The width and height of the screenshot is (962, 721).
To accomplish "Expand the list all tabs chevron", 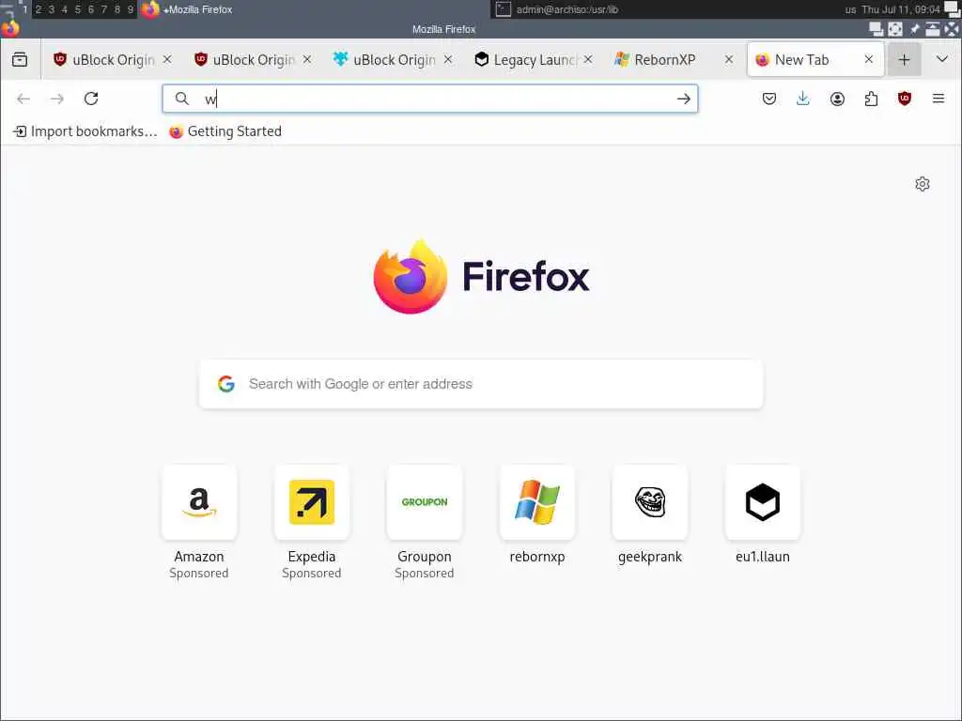I will 942,59.
